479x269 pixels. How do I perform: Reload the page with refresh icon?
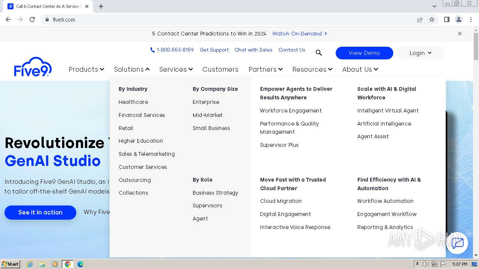coord(32,19)
